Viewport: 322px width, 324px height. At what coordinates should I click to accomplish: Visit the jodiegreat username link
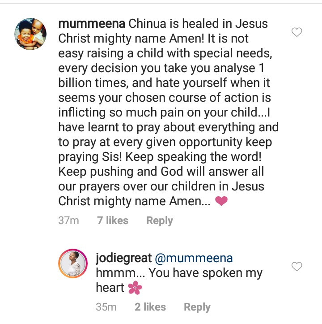click(123, 258)
